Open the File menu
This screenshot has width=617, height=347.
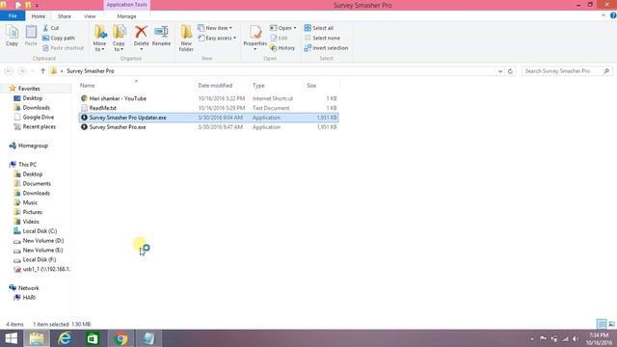point(13,16)
